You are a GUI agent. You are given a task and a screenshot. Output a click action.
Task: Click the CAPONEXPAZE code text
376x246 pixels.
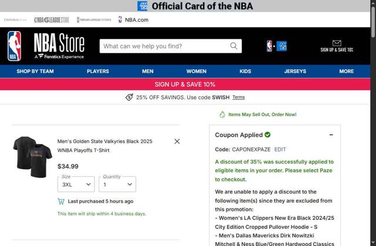point(251,149)
